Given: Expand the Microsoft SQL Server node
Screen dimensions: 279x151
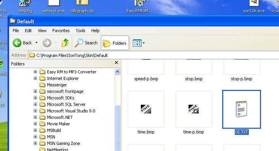Looking at the screenshot, I should coord(35,104).
